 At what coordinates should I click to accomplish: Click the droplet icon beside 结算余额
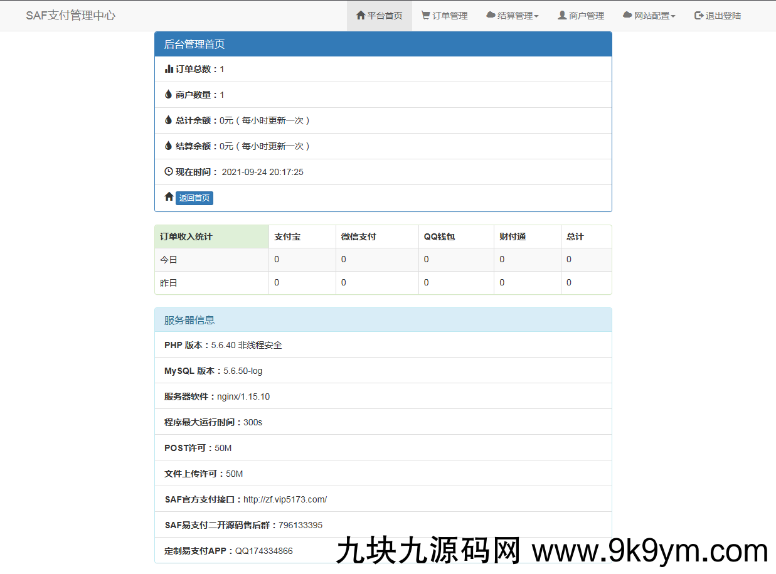click(168, 146)
